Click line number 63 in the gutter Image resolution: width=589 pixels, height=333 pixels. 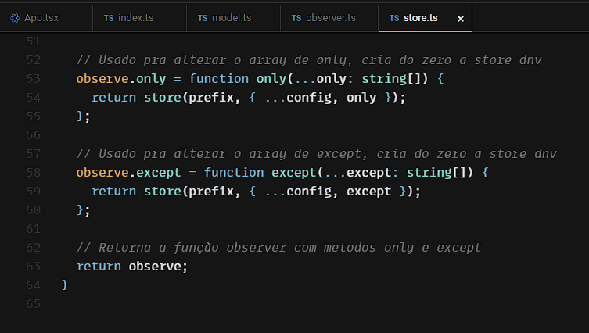coord(33,266)
